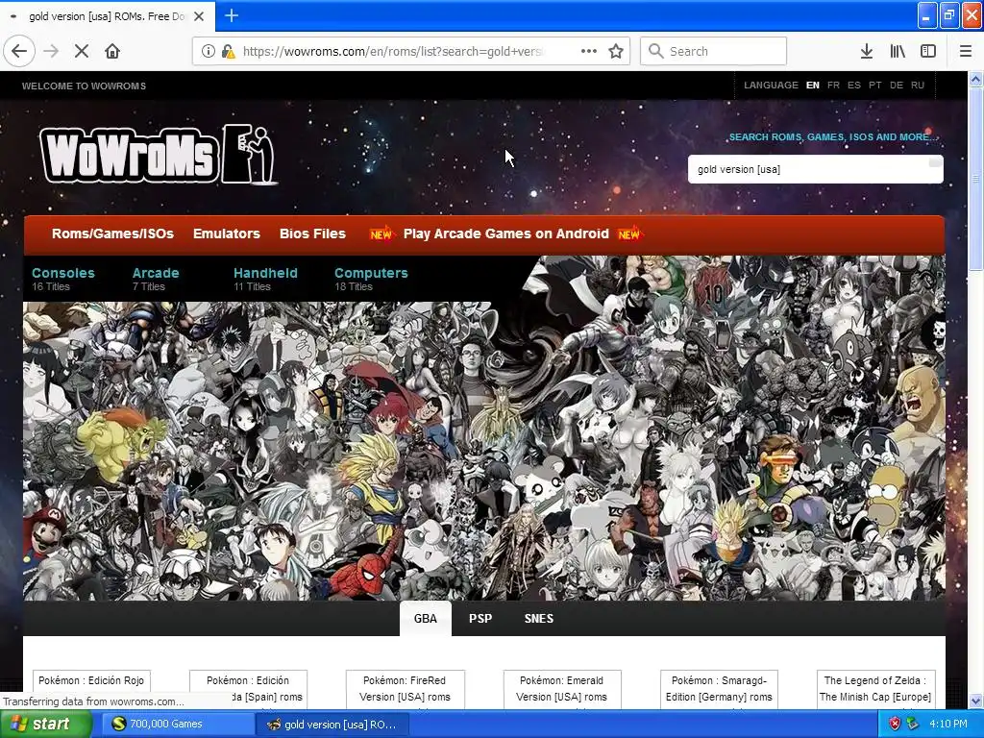Image resolution: width=984 pixels, height=738 pixels.
Task: Open Bios Files menu item
Action: (x=312, y=234)
